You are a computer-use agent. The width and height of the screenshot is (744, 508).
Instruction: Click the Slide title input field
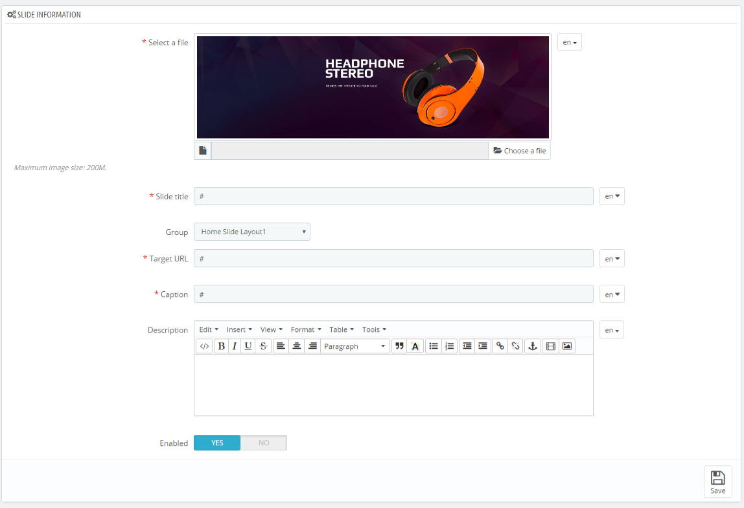[x=393, y=196]
